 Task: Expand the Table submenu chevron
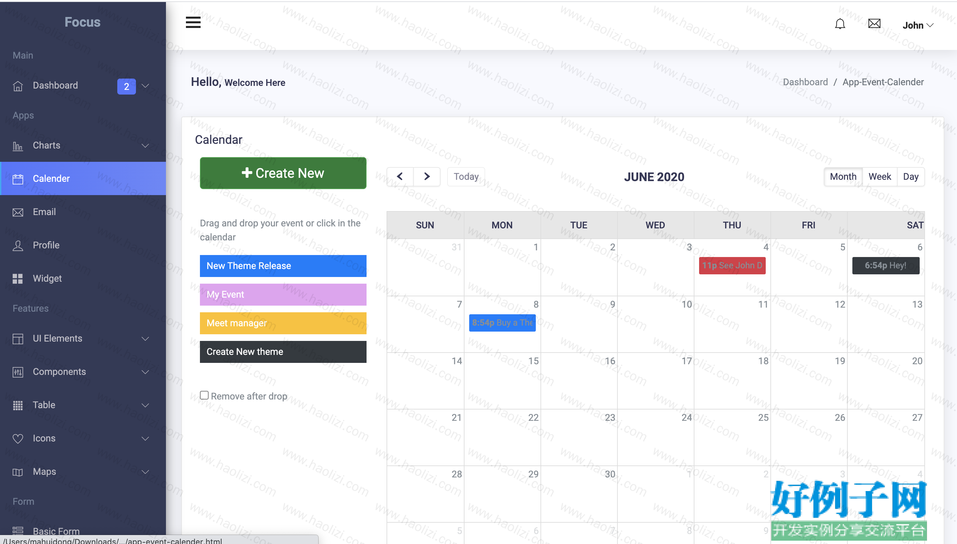tap(145, 405)
